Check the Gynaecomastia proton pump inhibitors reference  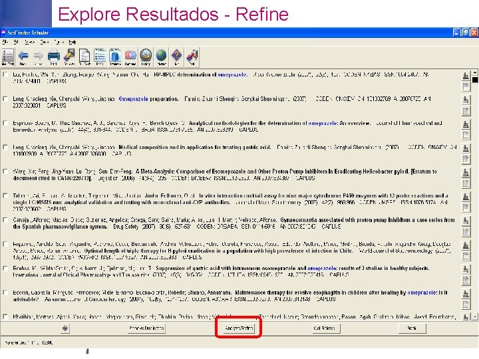click(5, 220)
